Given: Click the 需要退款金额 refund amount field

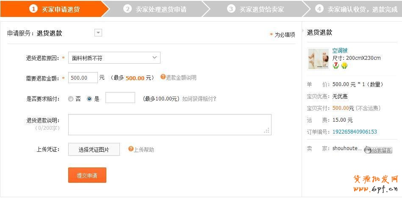Looking at the screenshot, I should [82, 78].
